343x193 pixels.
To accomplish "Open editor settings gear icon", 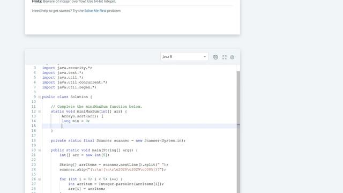I will point(232,57).
